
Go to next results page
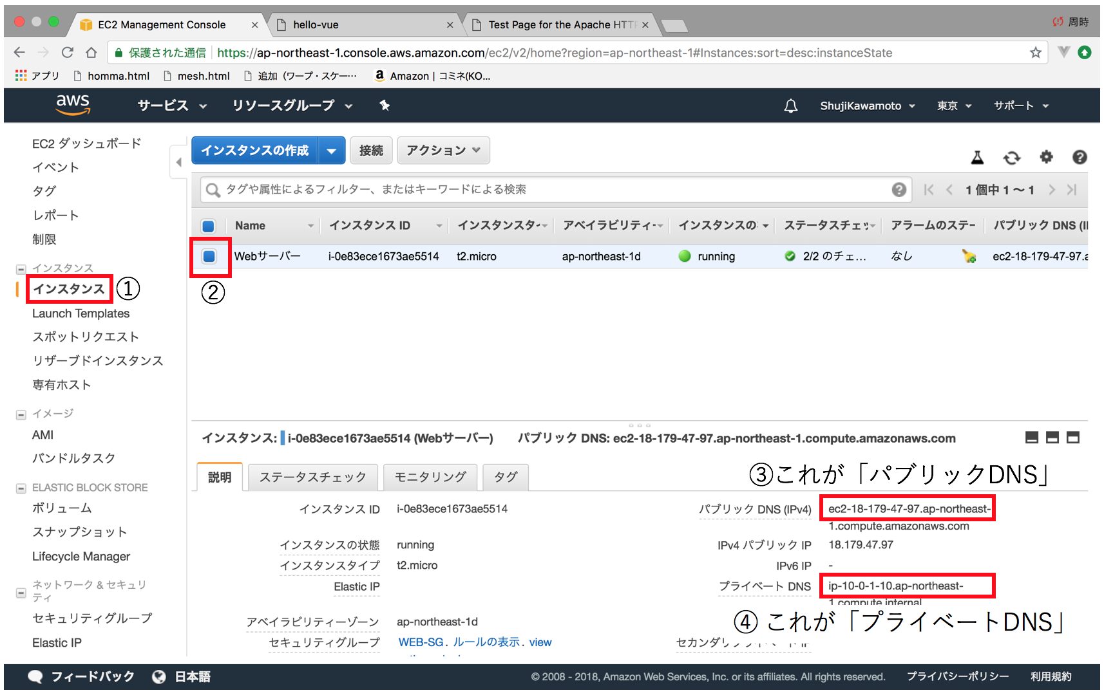1052,189
